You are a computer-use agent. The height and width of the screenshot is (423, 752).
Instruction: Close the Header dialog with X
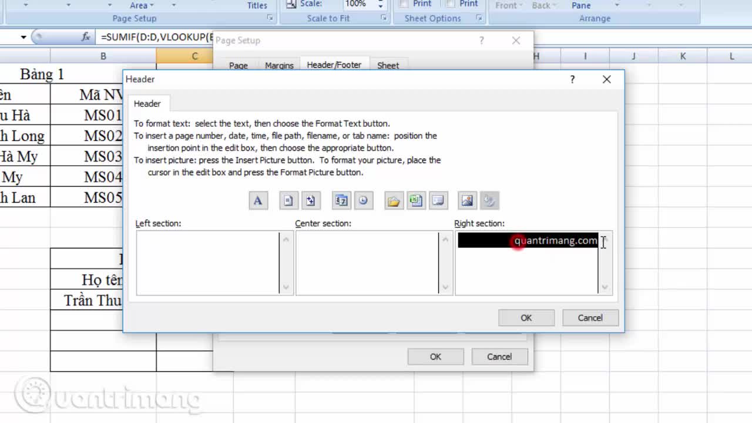(607, 79)
